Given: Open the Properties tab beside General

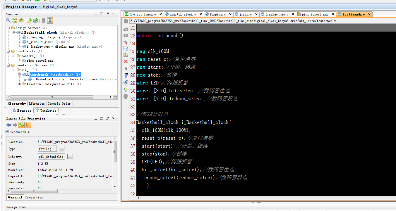Looking at the screenshot, I should point(34,197).
